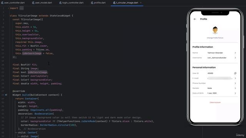Click isNetworkImage in the final bool declaration
The image size is (246, 138).
[38, 72]
